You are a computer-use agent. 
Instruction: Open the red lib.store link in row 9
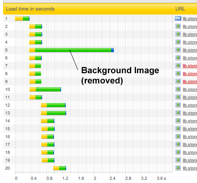[x=190, y=81]
